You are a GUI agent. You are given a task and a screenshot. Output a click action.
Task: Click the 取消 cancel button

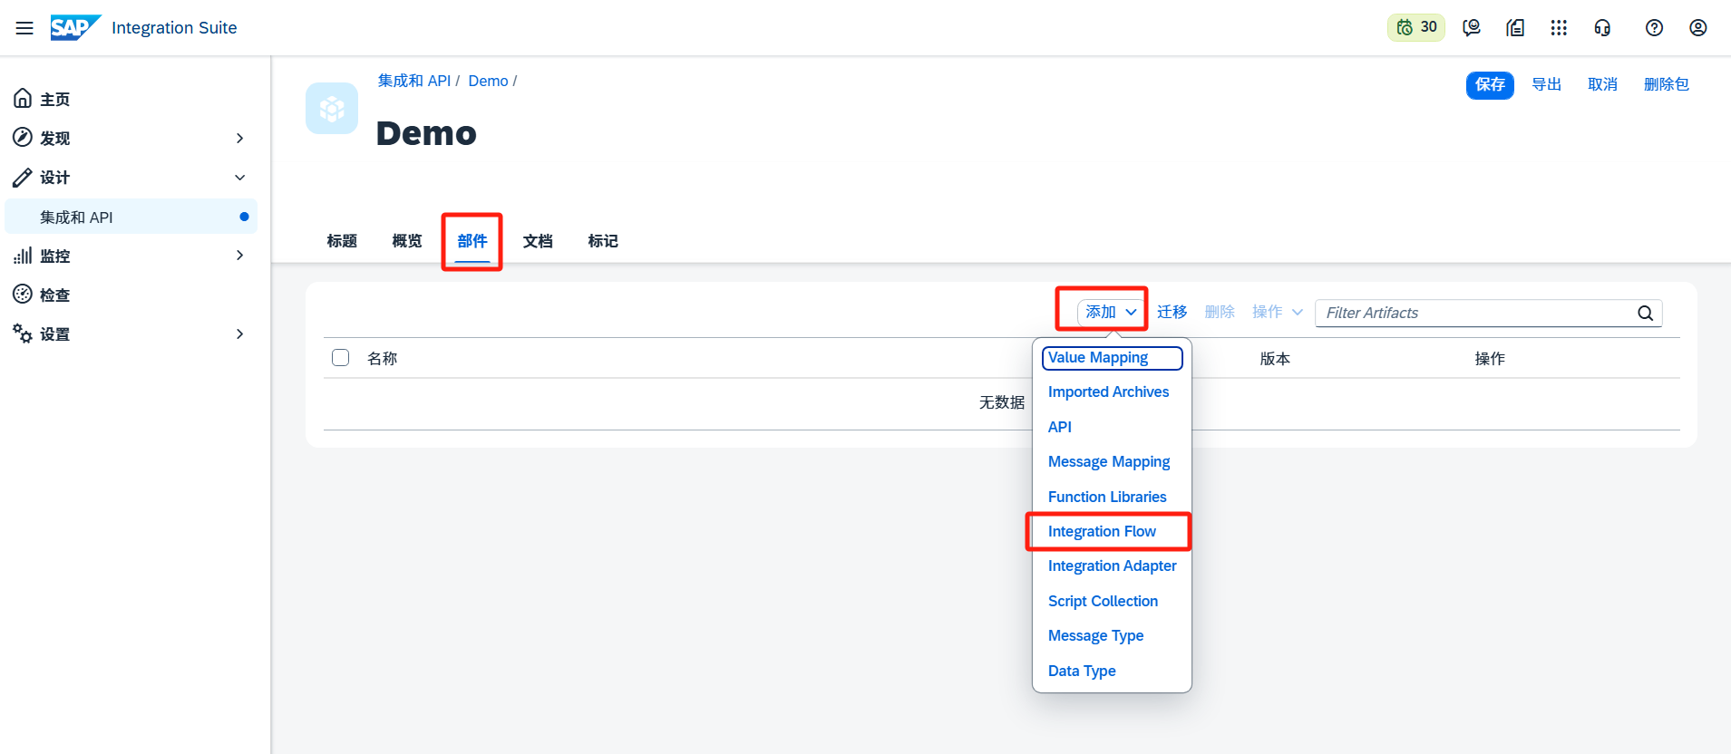[x=1603, y=84]
